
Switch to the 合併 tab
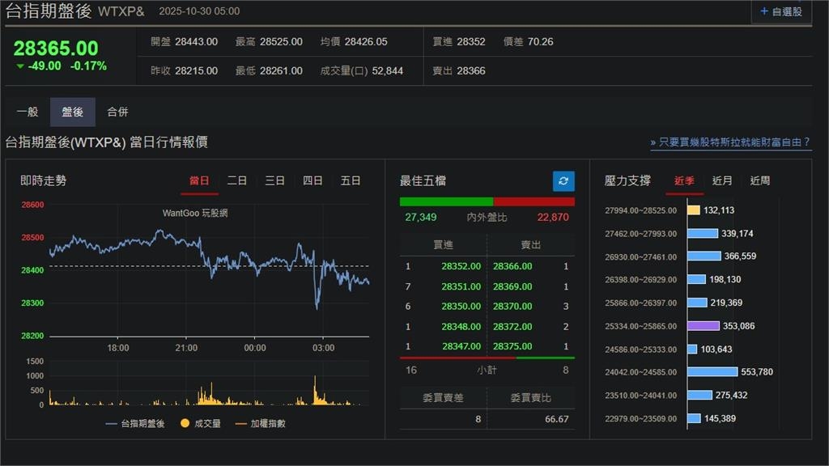coord(117,112)
